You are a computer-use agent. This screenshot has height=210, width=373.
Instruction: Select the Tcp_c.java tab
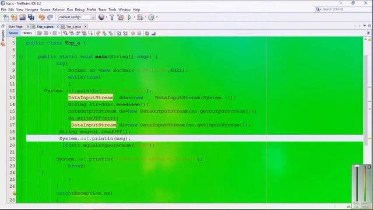coord(45,27)
